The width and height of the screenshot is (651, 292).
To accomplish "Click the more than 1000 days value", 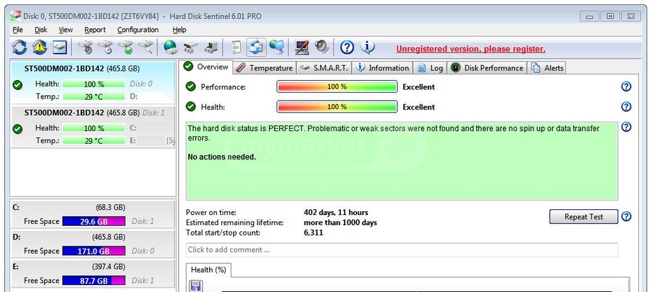I will [x=341, y=223].
